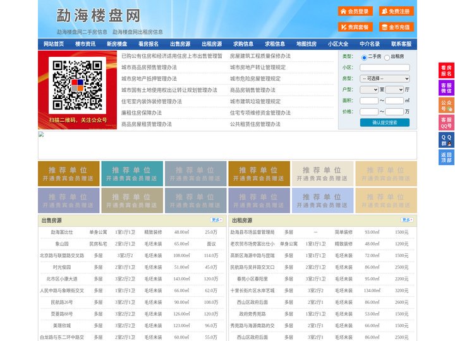Click the 勐海楼盘网 site logo
Viewport: 455px width, 341px height.
point(99,16)
